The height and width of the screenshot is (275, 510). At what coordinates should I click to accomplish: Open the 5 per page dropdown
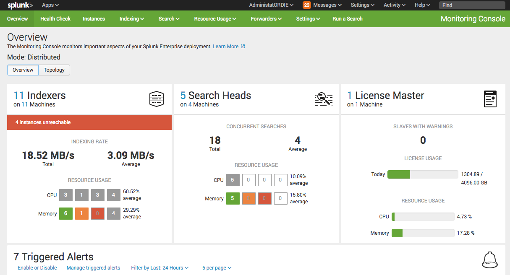point(216,267)
